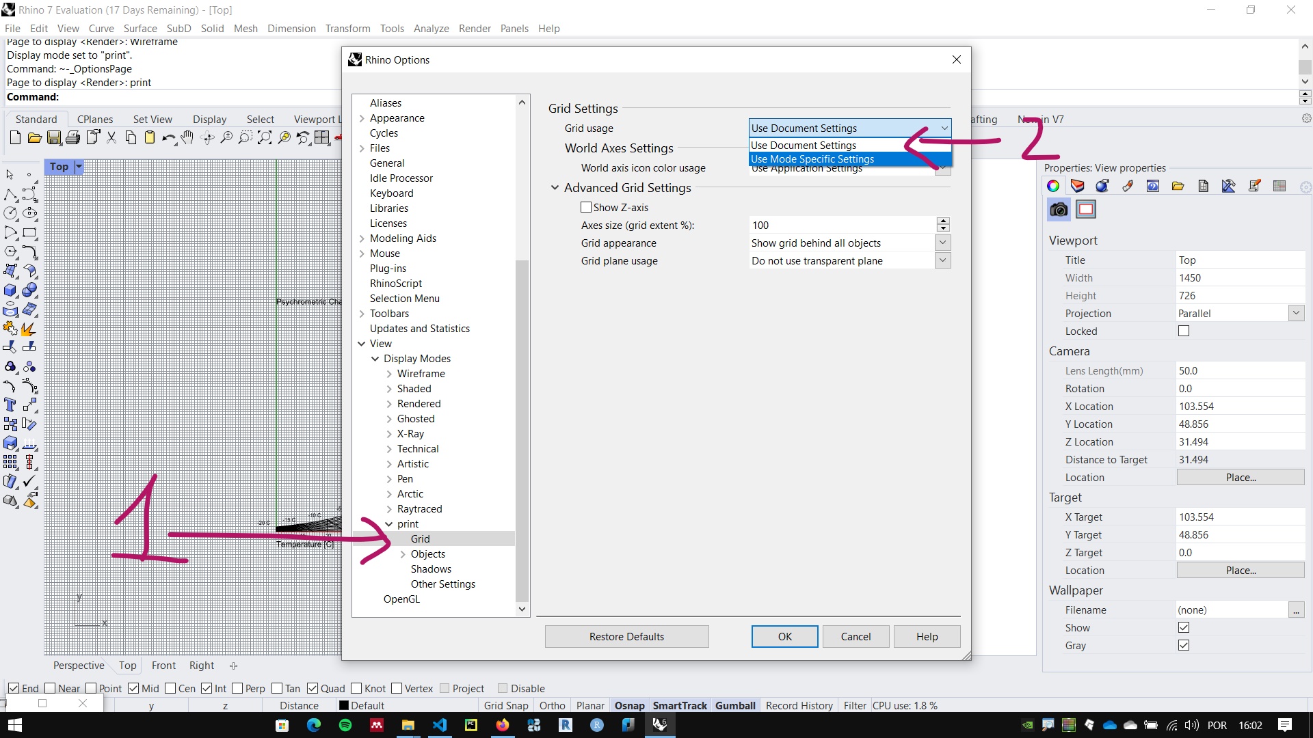
Task: Open the Grid appearance dropdown
Action: (850, 243)
